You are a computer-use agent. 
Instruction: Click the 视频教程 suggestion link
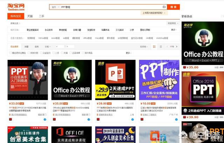(31, 38)
